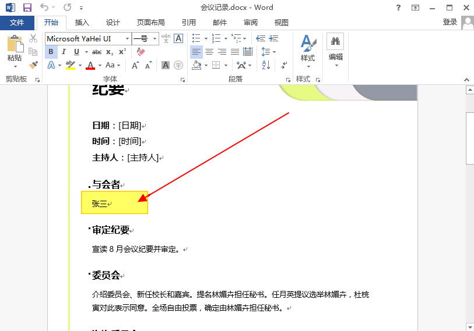This screenshot has height=331, width=474.
Task: Click Distributed alignment icon
Action: pyautogui.click(x=248, y=52)
